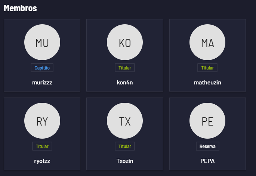Screen dimensions: 256x176
Task: Click the MA avatar circle
Action: click(x=207, y=43)
